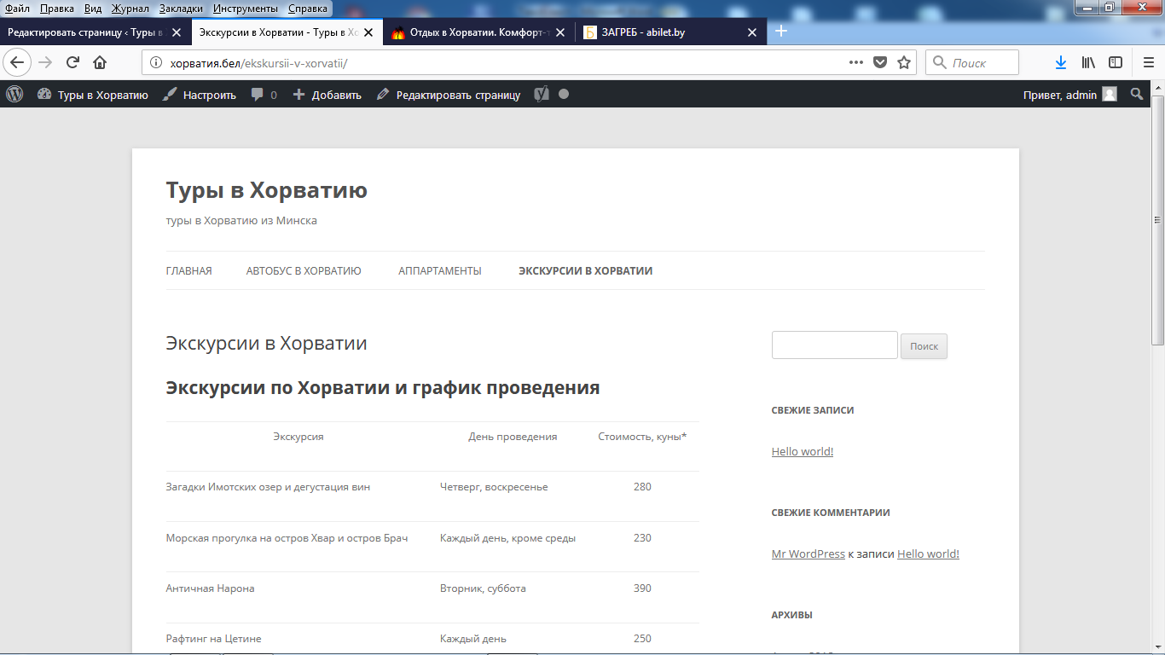Open the Hello world! recent post link
Viewport: 1165px width, 655px height.
(x=802, y=452)
